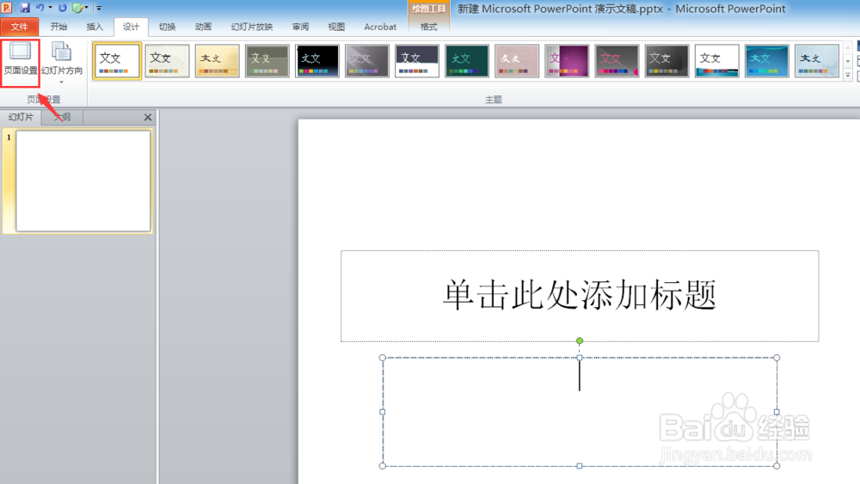860x484 pixels.
Task: Switch to the 插入 (Insert) tab
Action: 95,27
